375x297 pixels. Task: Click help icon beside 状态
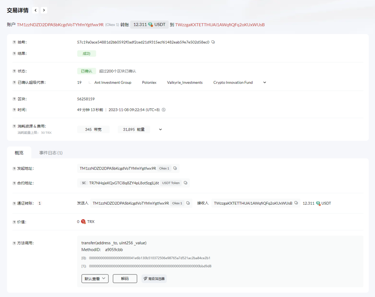(14, 71)
